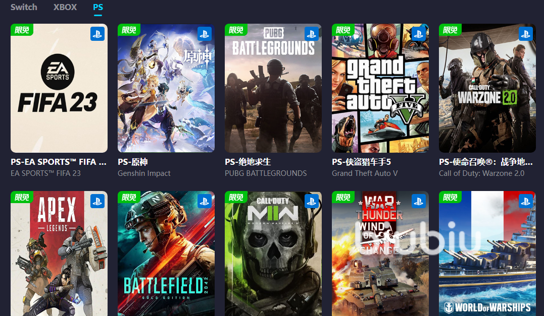The height and width of the screenshot is (316, 544).
Task: Open Call of Duty: Warzone 2.0 subtitle link
Action: (481, 173)
